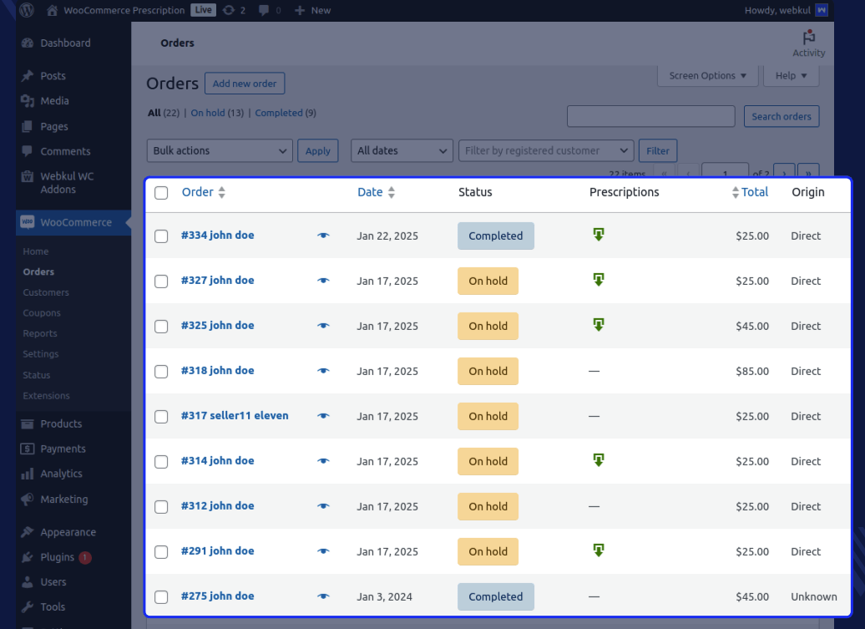The height and width of the screenshot is (629, 865).
Task: Download prescription for order #291
Action: click(598, 550)
